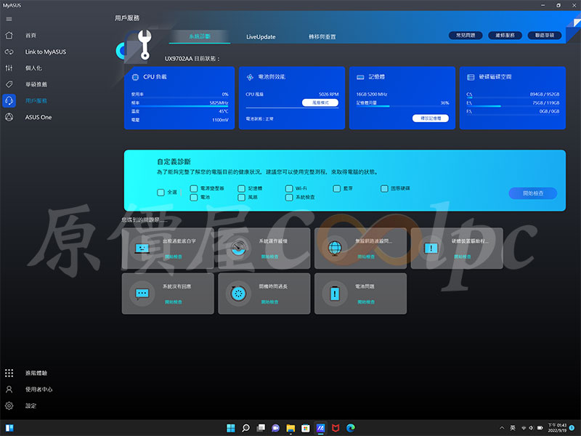581x436 pixels.
Task: Start 開始檢查 for 開機時間過長
Action: [269, 302]
